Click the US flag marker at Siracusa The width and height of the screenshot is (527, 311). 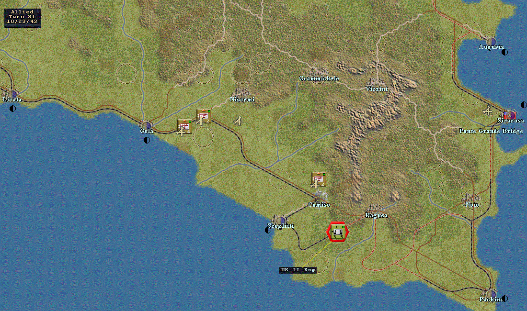510,115
